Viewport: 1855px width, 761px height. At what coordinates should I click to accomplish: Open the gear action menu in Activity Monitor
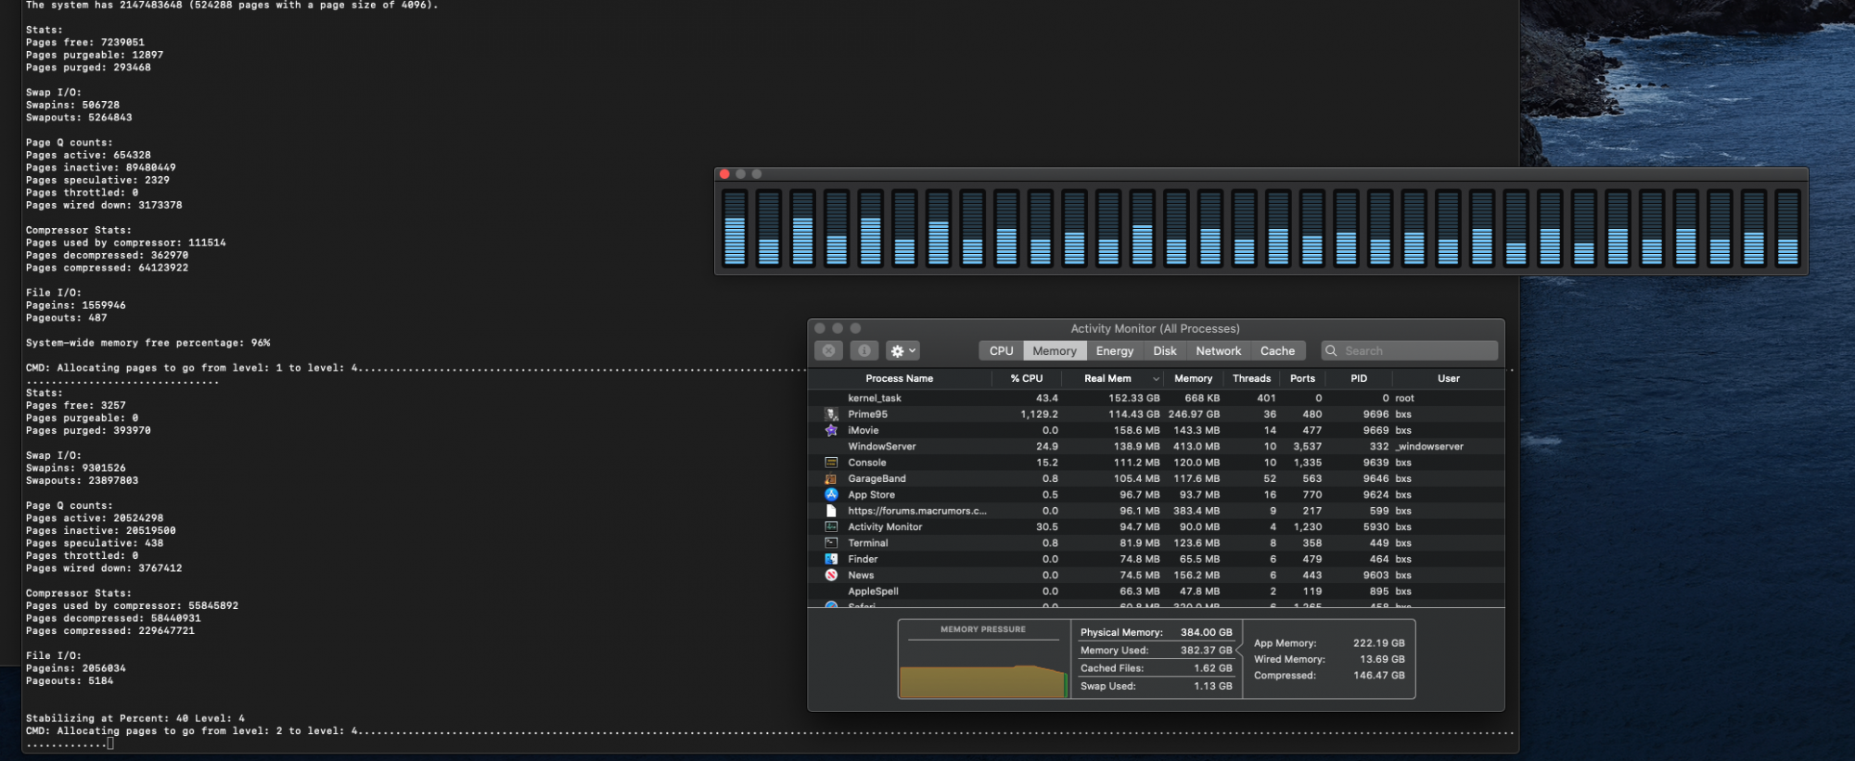[x=902, y=350]
